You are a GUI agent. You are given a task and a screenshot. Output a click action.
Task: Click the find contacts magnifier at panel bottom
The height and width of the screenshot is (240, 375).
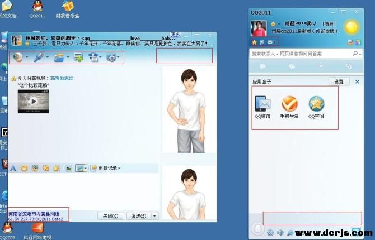pos(290,232)
